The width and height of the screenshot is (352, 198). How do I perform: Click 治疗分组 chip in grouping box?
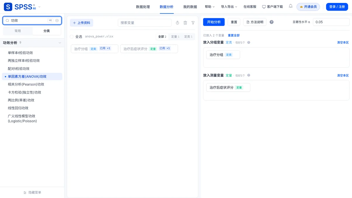(x=223, y=55)
